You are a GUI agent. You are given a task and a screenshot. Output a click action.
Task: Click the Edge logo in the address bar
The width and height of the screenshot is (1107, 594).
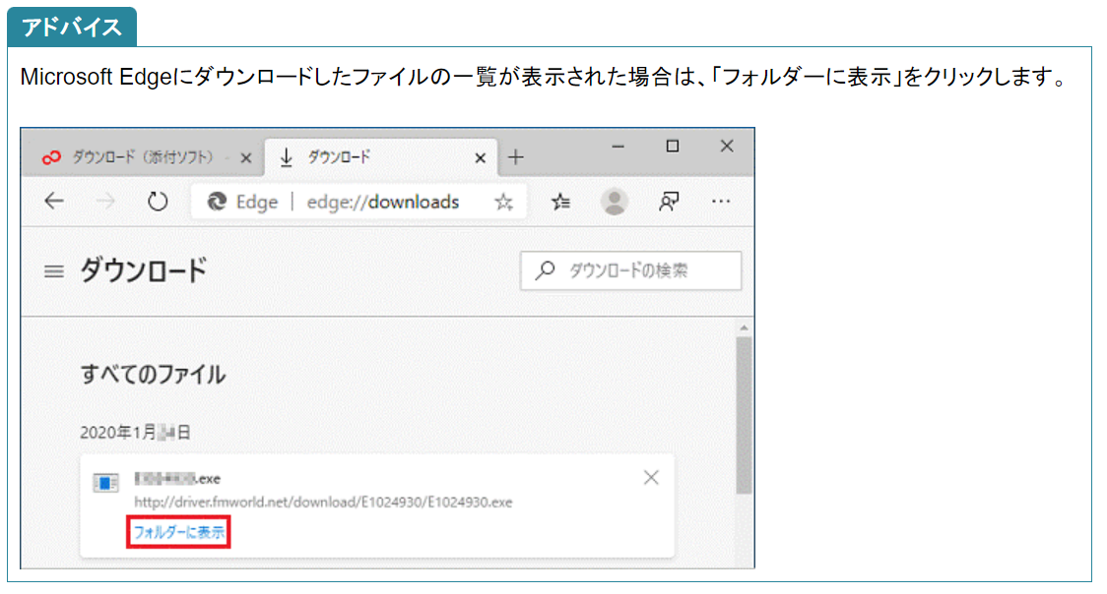pyautogui.click(x=218, y=202)
